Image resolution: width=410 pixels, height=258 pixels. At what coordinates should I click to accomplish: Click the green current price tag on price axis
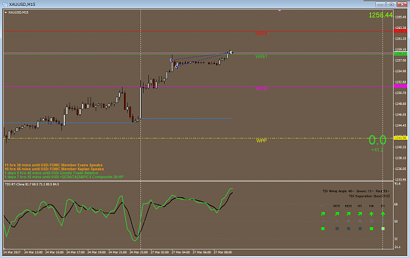pos(401,54)
